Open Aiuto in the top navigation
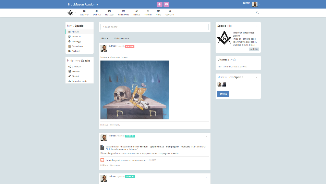Screen dimensions: 326x184 pyautogui.click(x=158, y=13)
